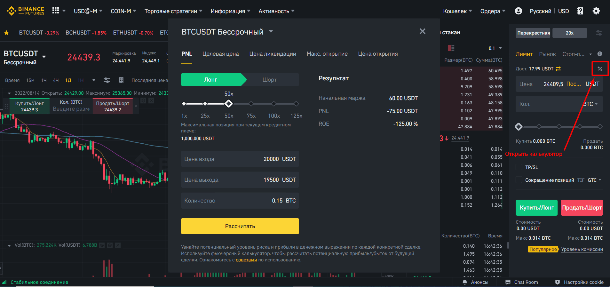Screen dimensions: 610x287
Task: Click the chart layout grid icon
Action: pyautogui.click(x=121, y=80)
